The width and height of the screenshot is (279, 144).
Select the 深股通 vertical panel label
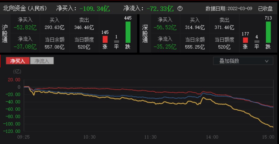click(x=145, y=33)
